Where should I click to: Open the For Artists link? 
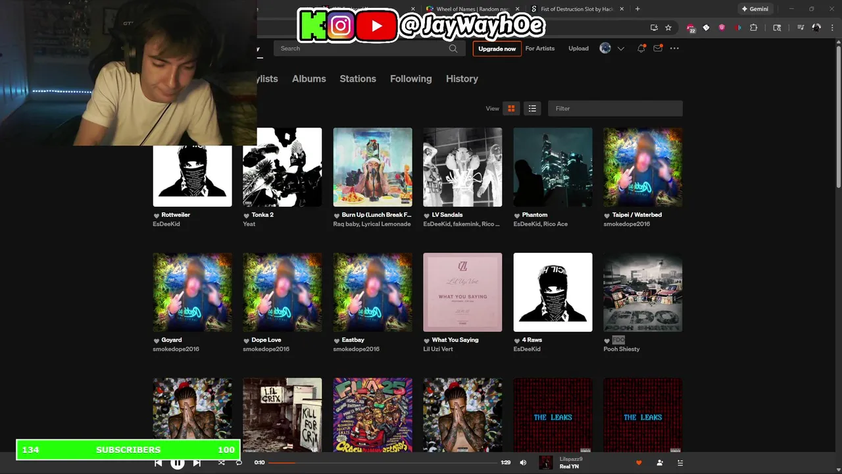[x=540, y=49]
